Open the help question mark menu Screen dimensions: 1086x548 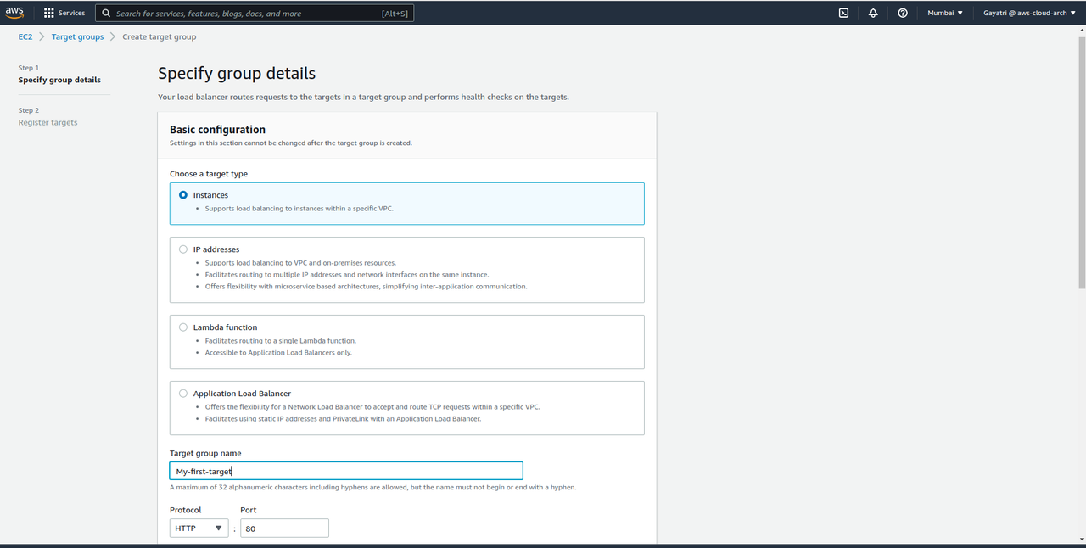[903, 13]
